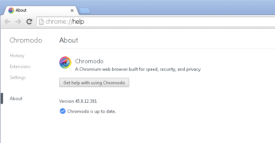Click the About page heading

(69, 40)
